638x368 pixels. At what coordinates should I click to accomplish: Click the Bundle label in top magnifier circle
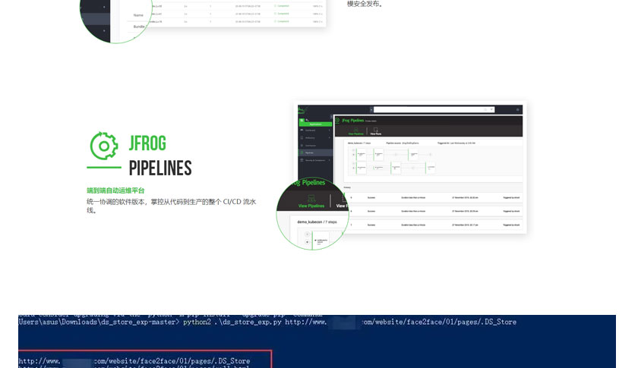coord(139,27)
